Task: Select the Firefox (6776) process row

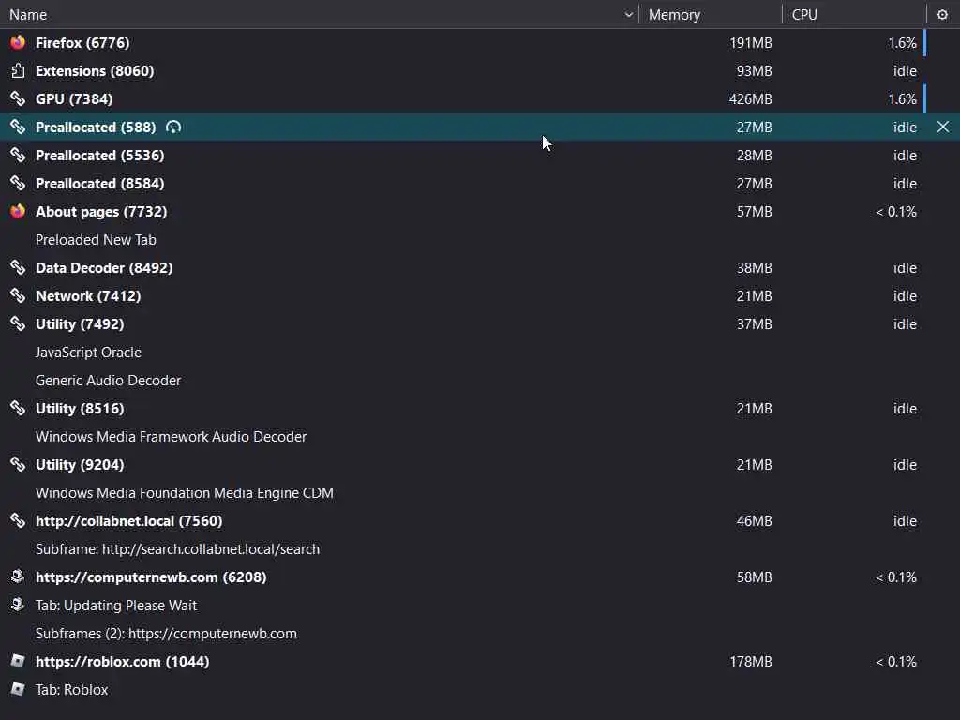Action: click(480, 42)
